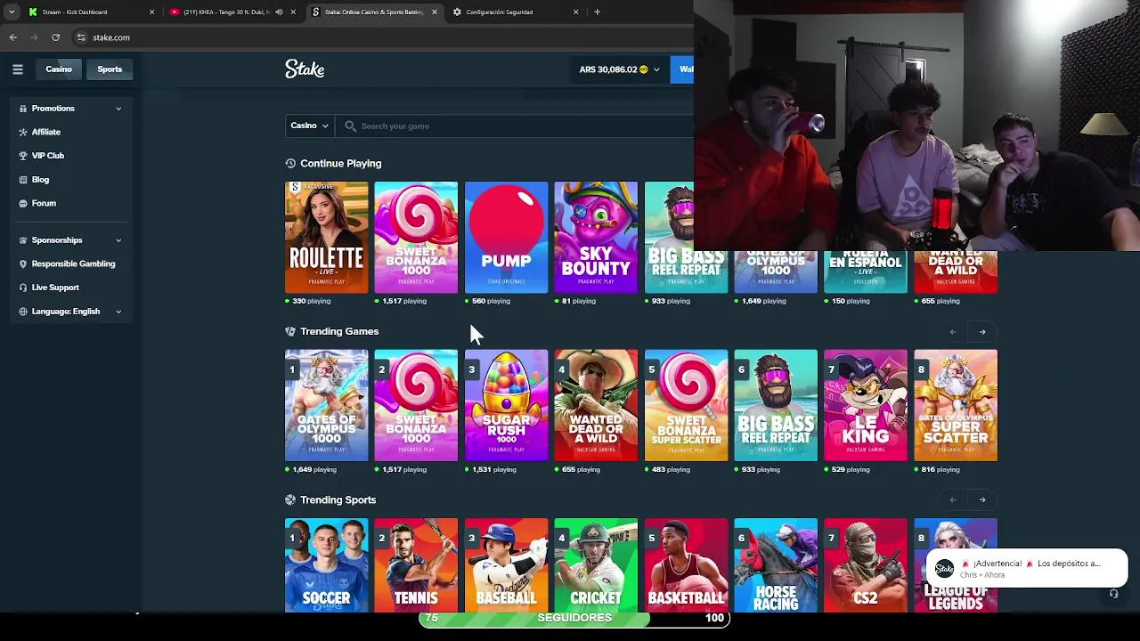1140x641 pixels.
Task: Open Sweet Bonanza 1000 in Continue Playing
Action: pos(416,238)
